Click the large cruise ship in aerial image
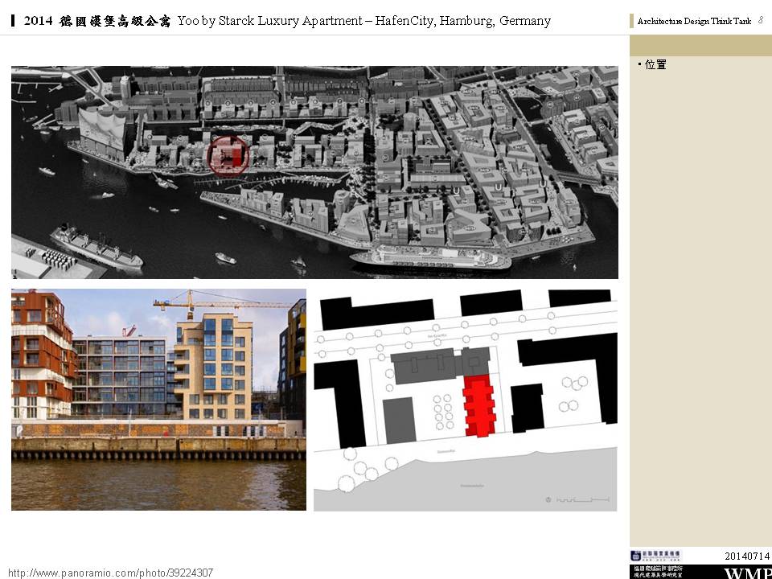 [429, 257]
